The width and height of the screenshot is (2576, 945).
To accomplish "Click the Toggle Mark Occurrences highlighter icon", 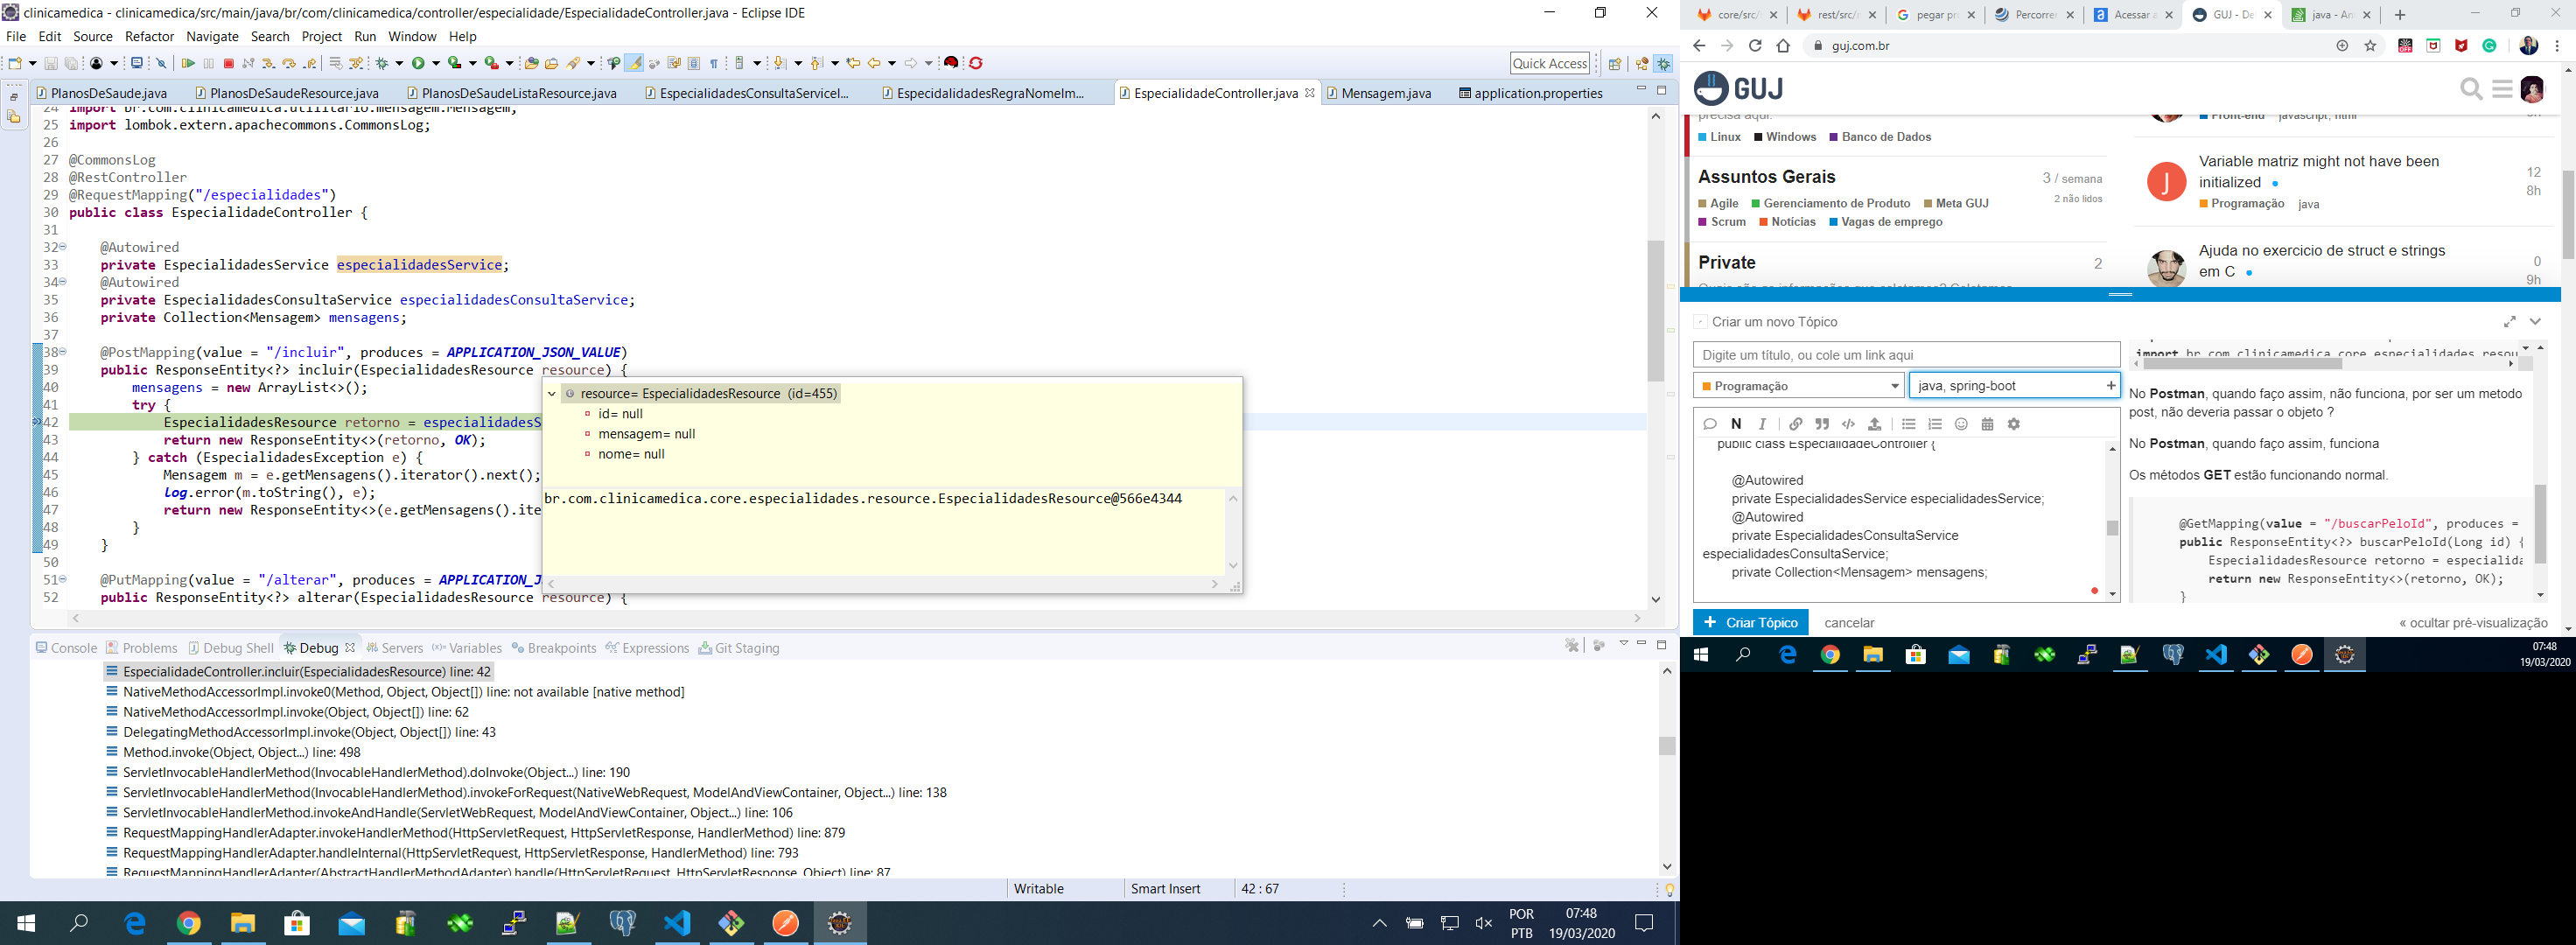I will pyautogui.click(x=634, y=63).
